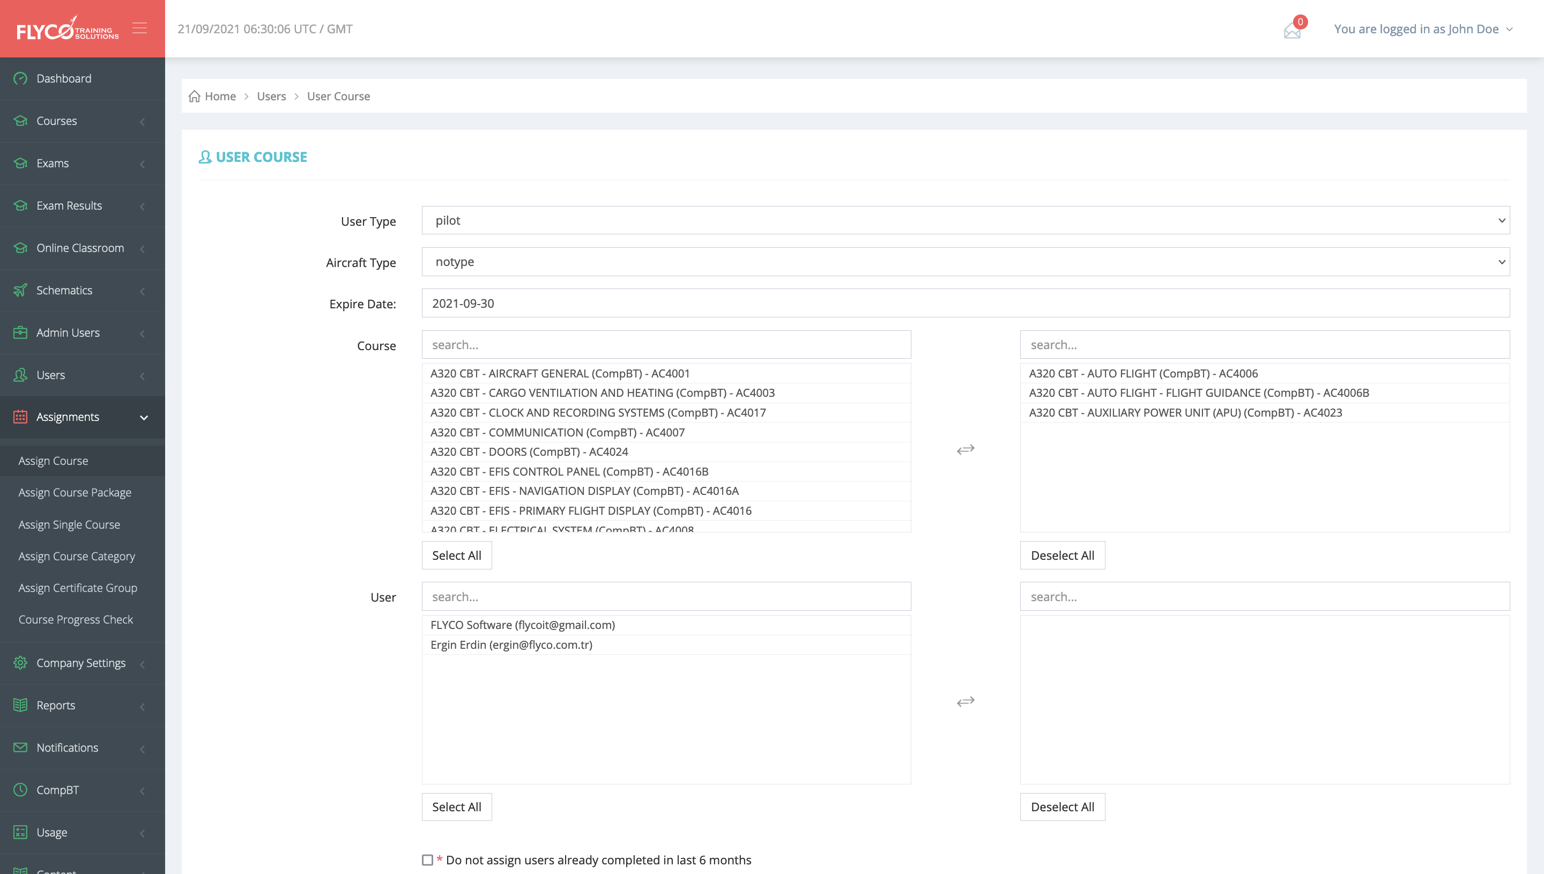Select user FLYCO Software (flycoit@gmail.com)
The width and height of the screenshot is (1544, 874).
(666, 625)
